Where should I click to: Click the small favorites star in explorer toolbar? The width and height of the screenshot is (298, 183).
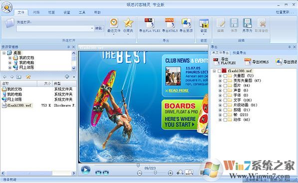click(x=28, y=77)
